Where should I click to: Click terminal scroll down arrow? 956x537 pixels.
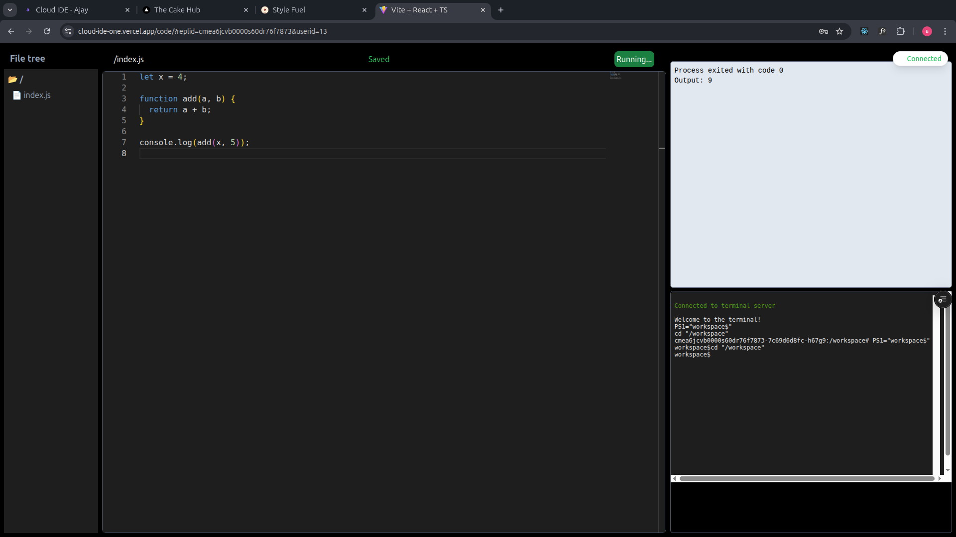(x=948, y=470)
